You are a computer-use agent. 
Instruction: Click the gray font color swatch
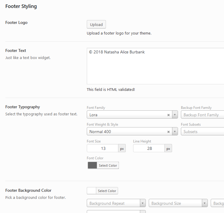click(92, 166)
